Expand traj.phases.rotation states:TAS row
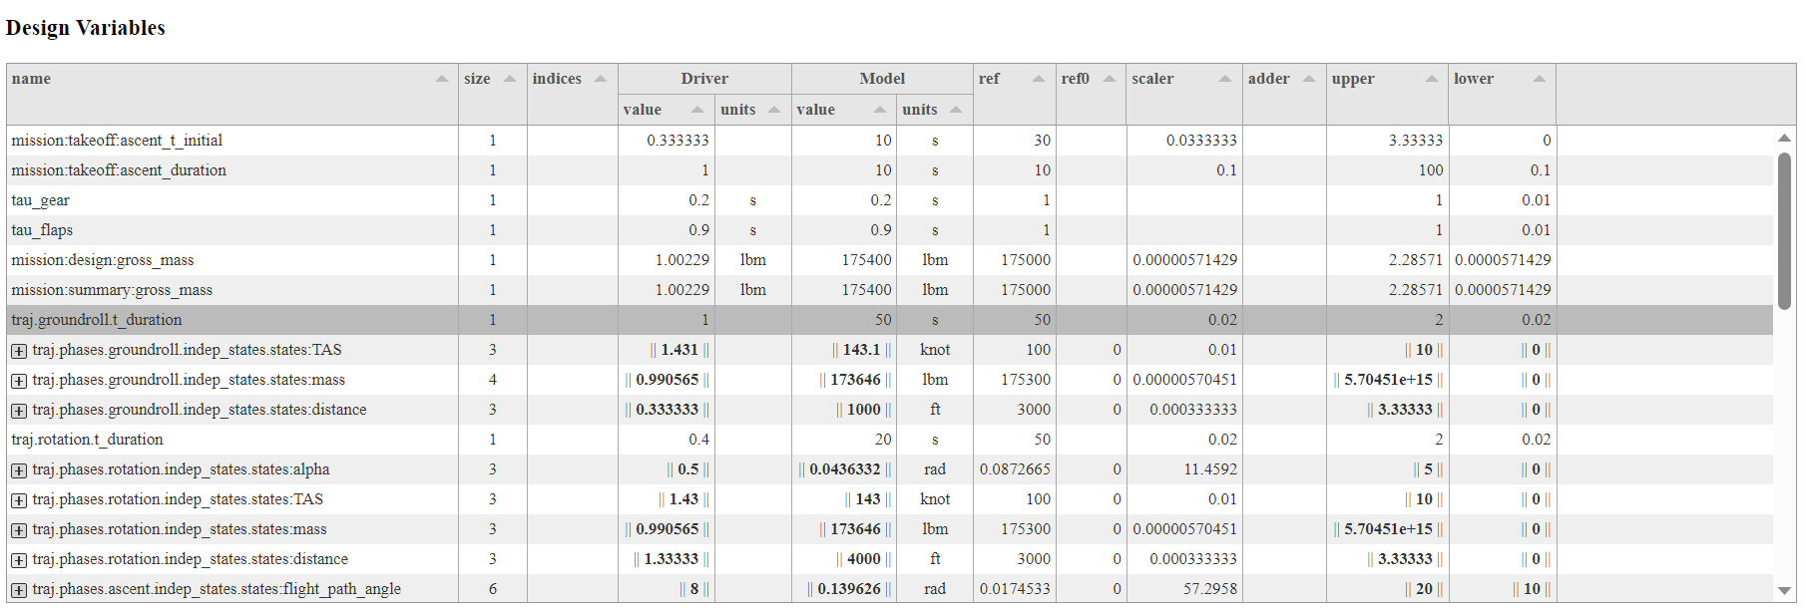Image resolution: width=1806 pixels, height=612 pixels. (x=19, y=500)
